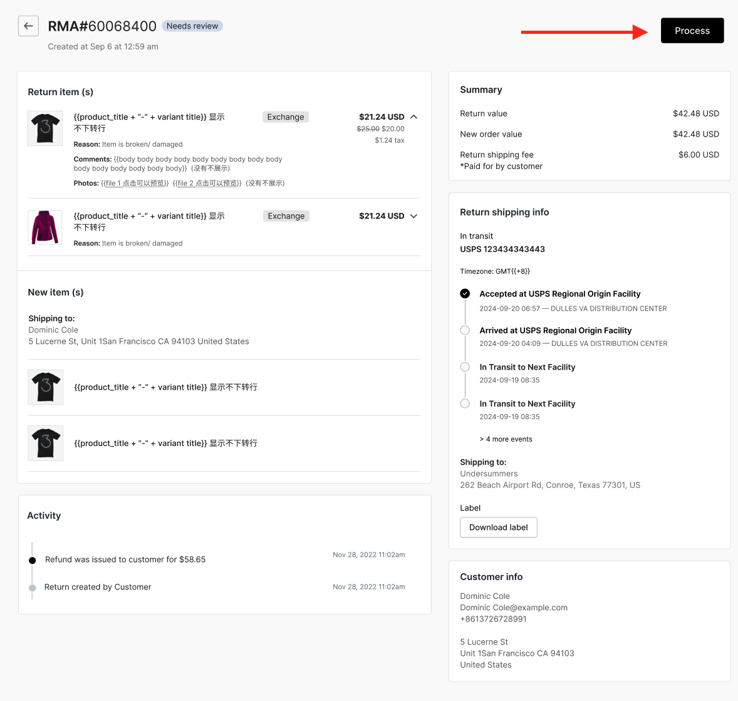Open the file 1 photo preview link
This screenshot has width=738, height=701.
135,184
